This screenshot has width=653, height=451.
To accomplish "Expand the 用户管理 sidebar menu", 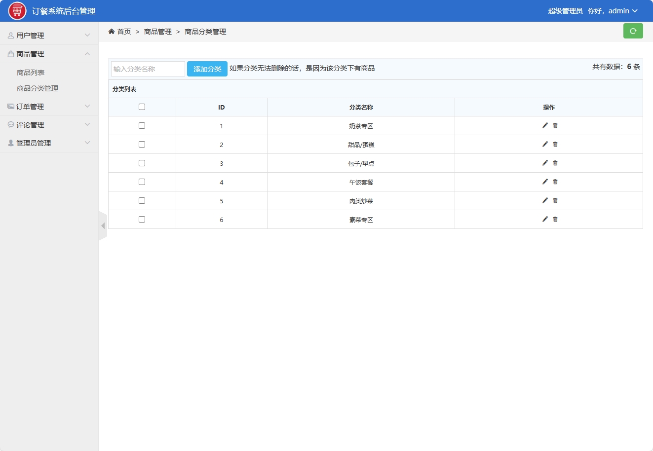I will [x=49, y=36].
